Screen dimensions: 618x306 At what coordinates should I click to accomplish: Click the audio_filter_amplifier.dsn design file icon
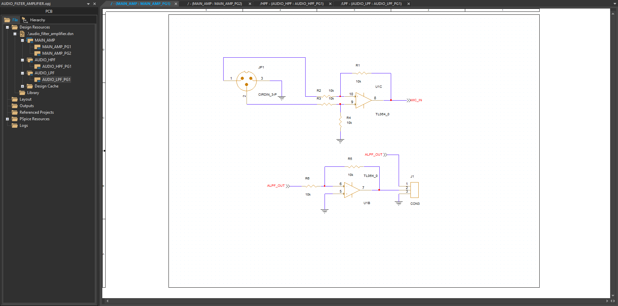click(22, 34)
